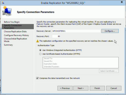Click the Intended Purpose label
Screen dimensions: 126x95
(52, 67)
